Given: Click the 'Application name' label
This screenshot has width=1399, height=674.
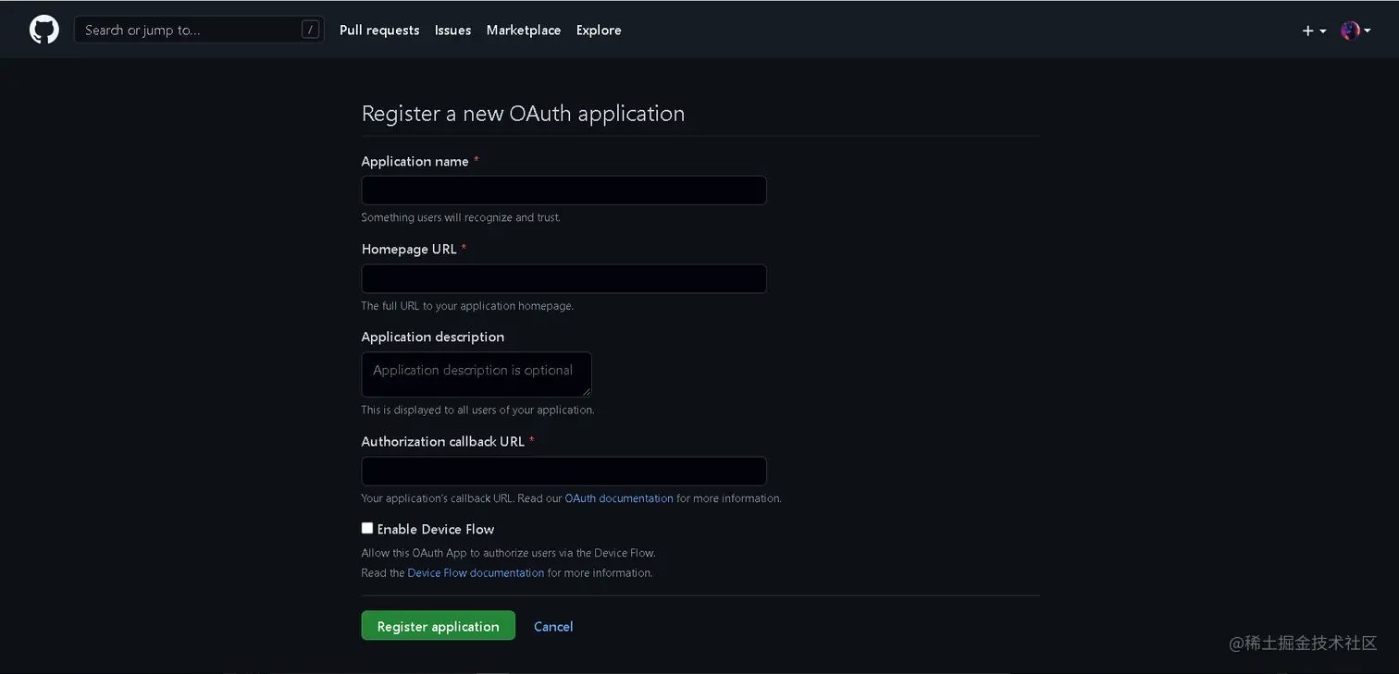Looking at the screenshot, I should pyautogui.click(x=415, y=161).
